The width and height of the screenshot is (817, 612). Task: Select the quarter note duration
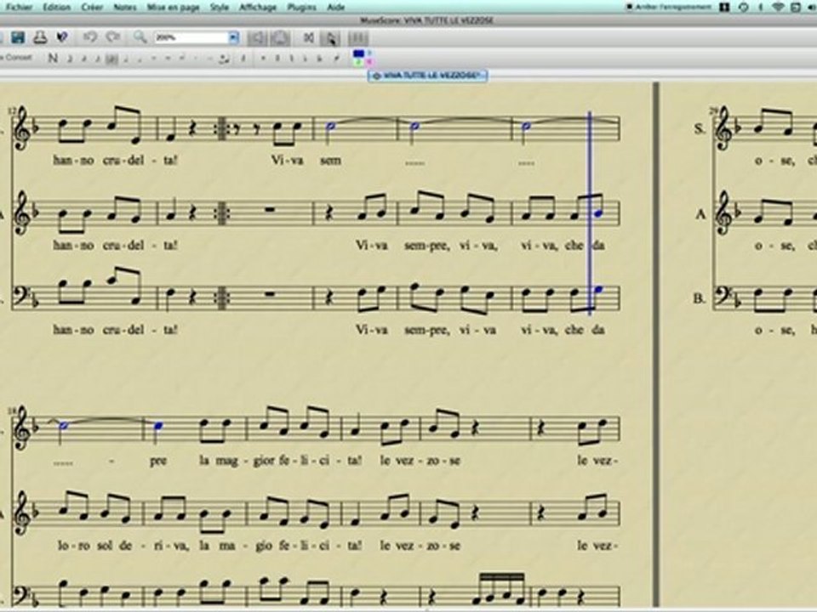tap(126, 59)
